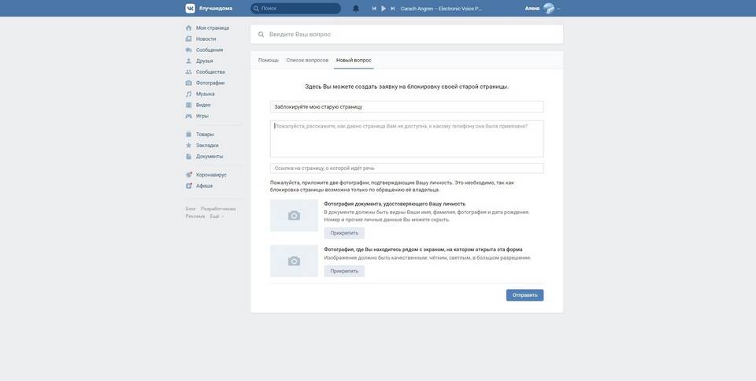Attach identity document photo via Прикрепить
Screen dimensions: 756x381
coord(344,233)
